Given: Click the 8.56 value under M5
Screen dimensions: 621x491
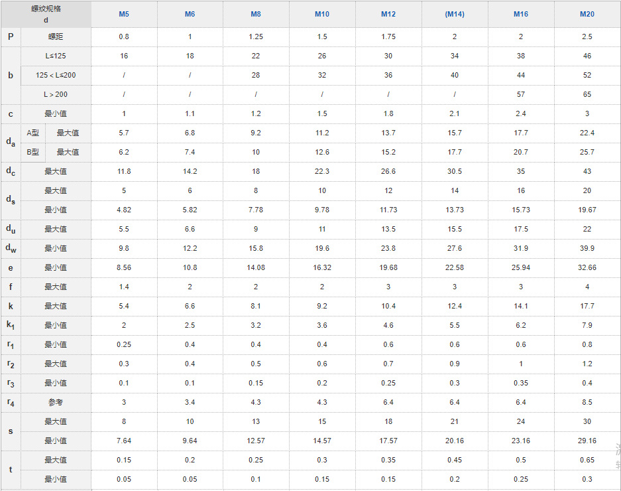Looking at the screenshot, I should 124,267.
